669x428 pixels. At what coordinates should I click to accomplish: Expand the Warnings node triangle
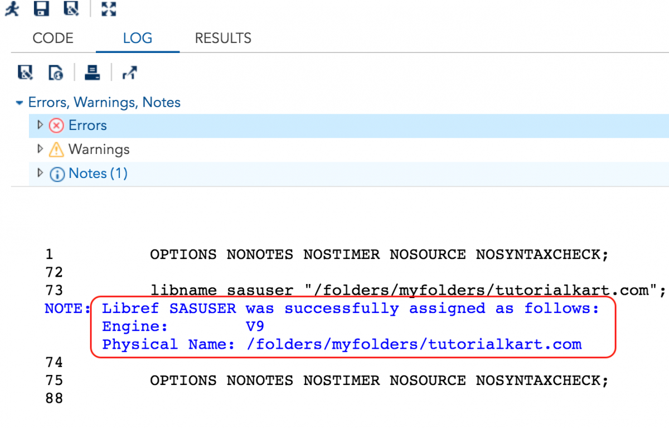pos(40,149)
